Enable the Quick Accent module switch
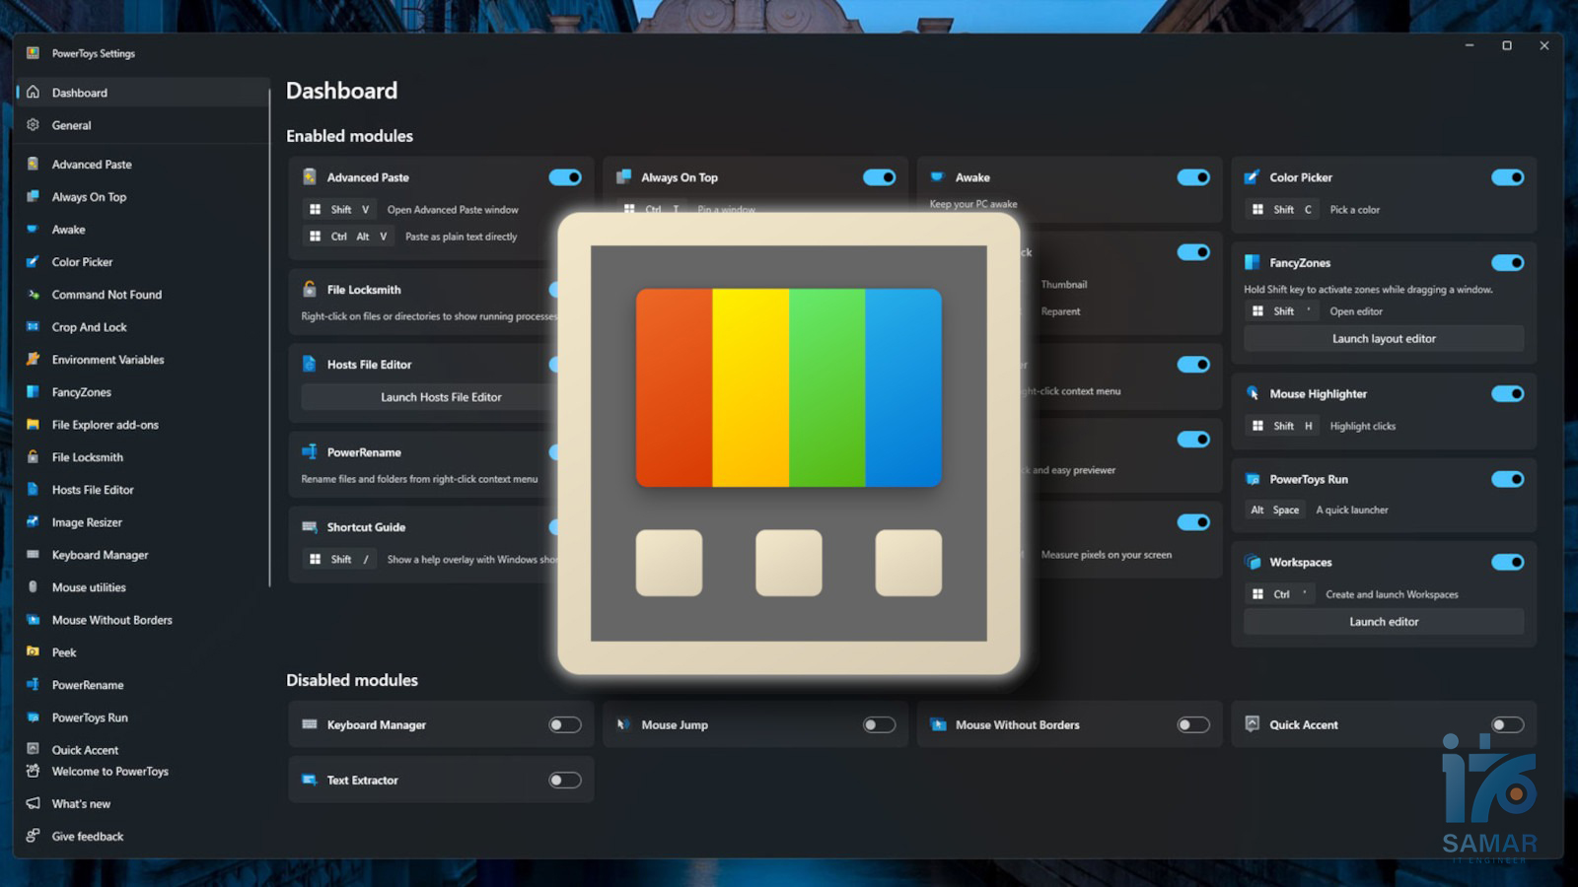 [x=1507, y=725]
